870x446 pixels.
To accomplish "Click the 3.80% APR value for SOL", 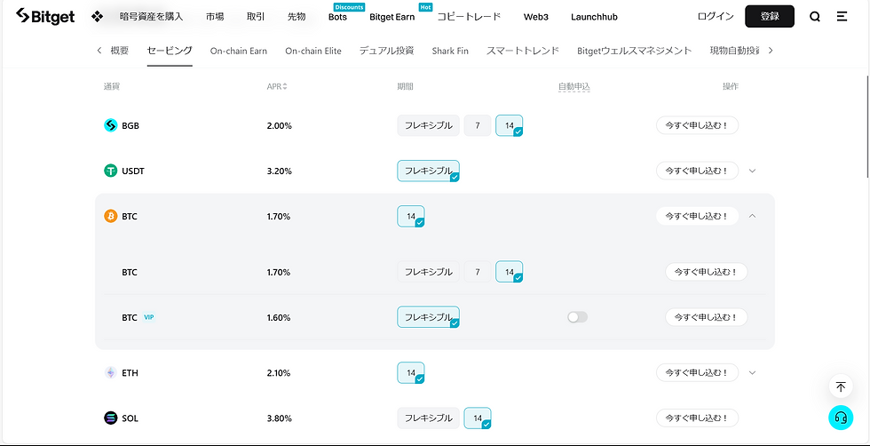I will 279,418.
